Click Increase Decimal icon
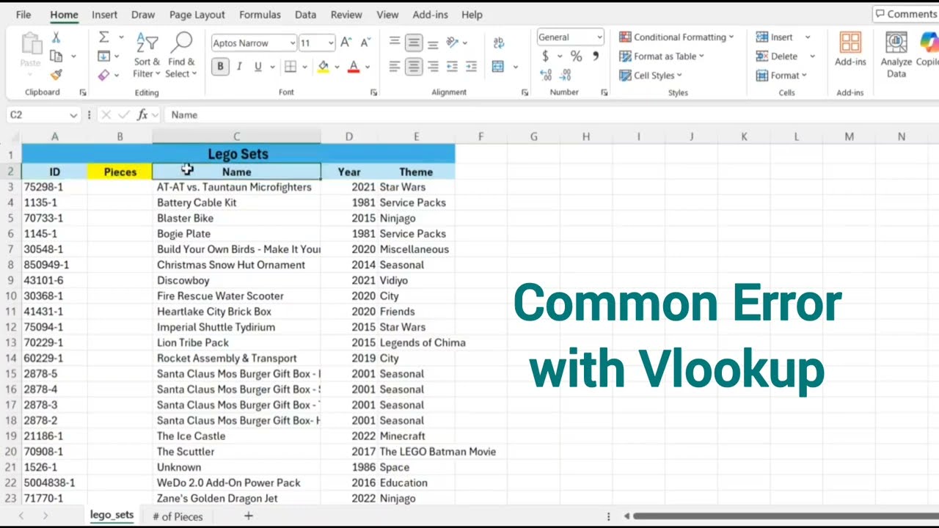939x528 pixels. point(546,75)
